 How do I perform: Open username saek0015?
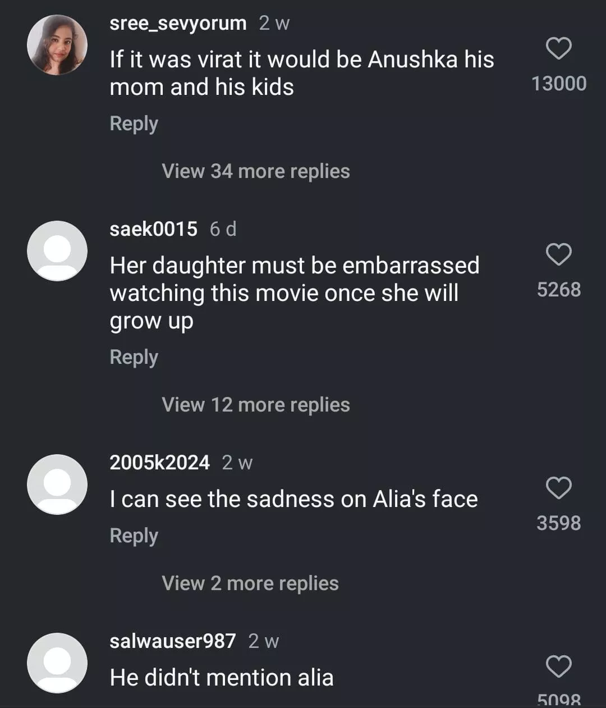tap(153, 229)
